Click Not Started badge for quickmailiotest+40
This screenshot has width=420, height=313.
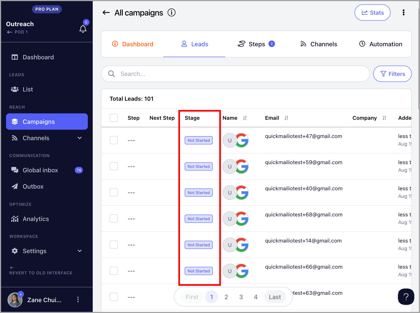(x=199, y=193)
